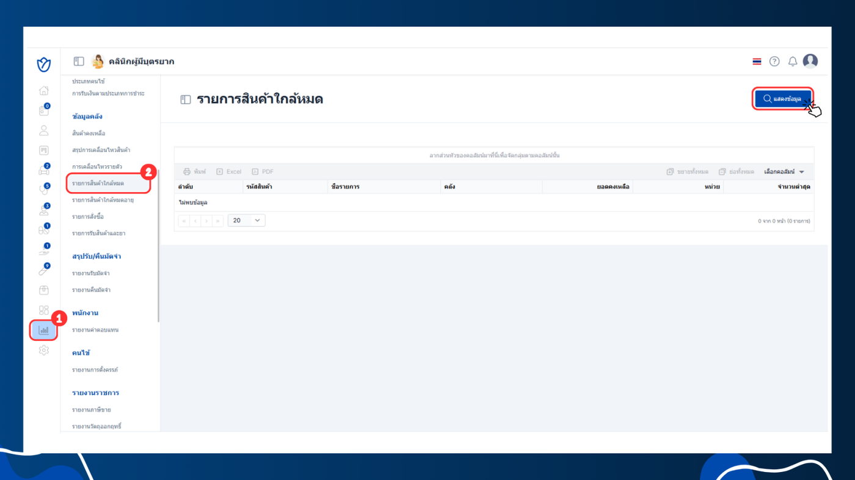The image size is (855, 480).
Task: Open ประเภทคนไข้ in the report menu
Action: 89,81
